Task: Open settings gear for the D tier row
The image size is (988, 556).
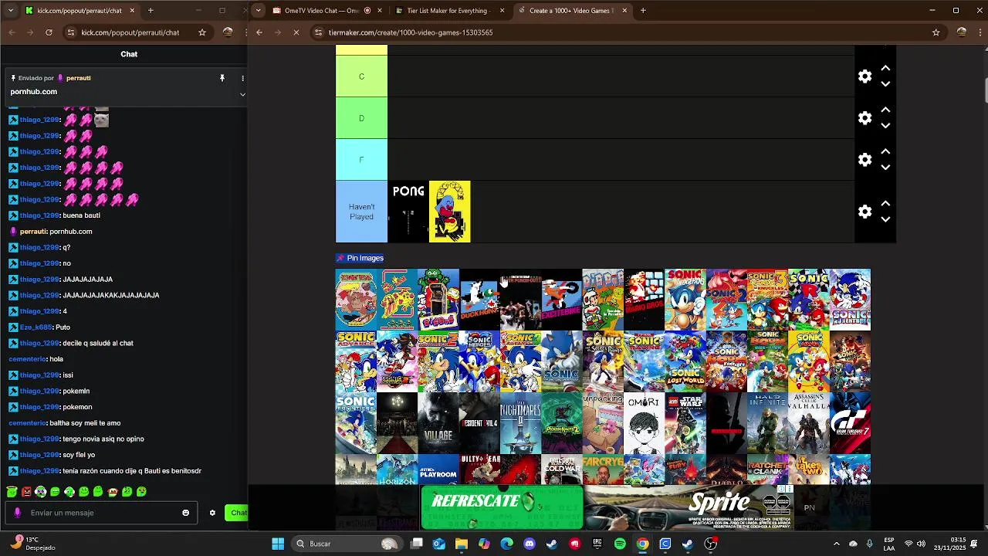Action: (864, 118)
